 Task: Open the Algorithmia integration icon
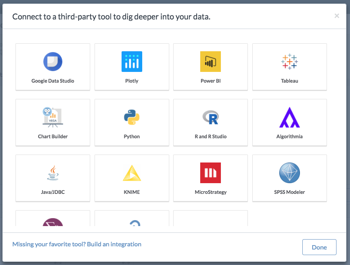pyautogui.click(x=290, y=117)
